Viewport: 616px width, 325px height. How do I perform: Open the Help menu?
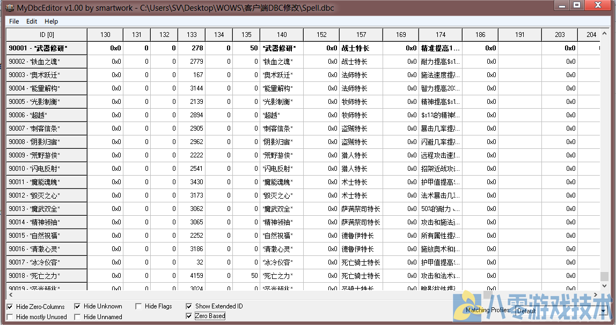(x=52, y=21)
